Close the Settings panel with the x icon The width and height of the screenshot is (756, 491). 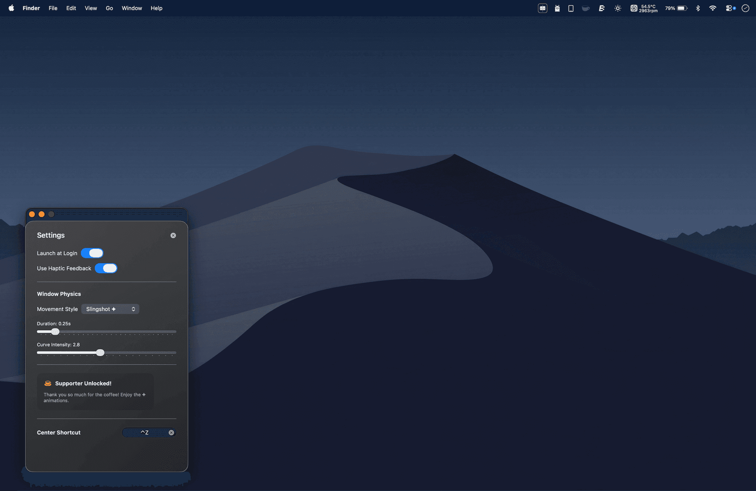pyautogui.click(x=173, y=235)
